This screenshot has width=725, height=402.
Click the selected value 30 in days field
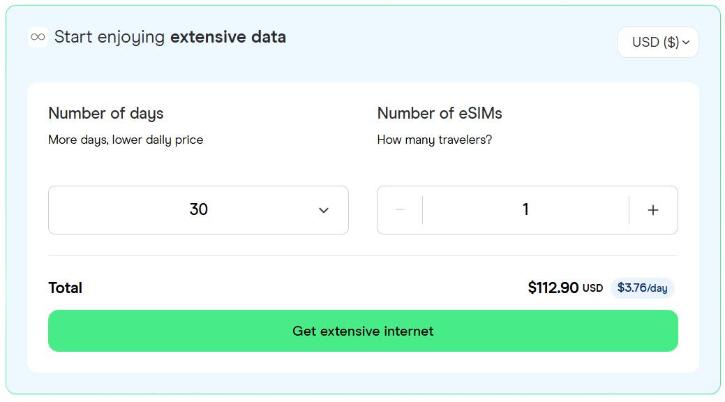pyautogui.click(x=199, y=210)
